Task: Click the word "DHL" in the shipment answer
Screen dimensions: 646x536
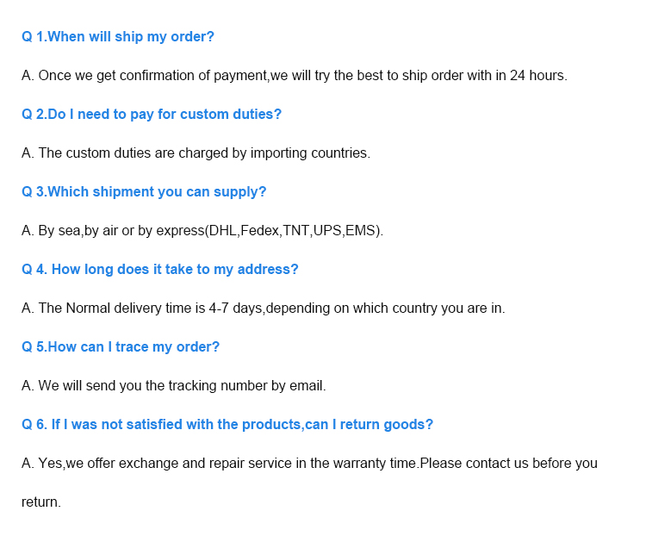Action: click(223, 231)
